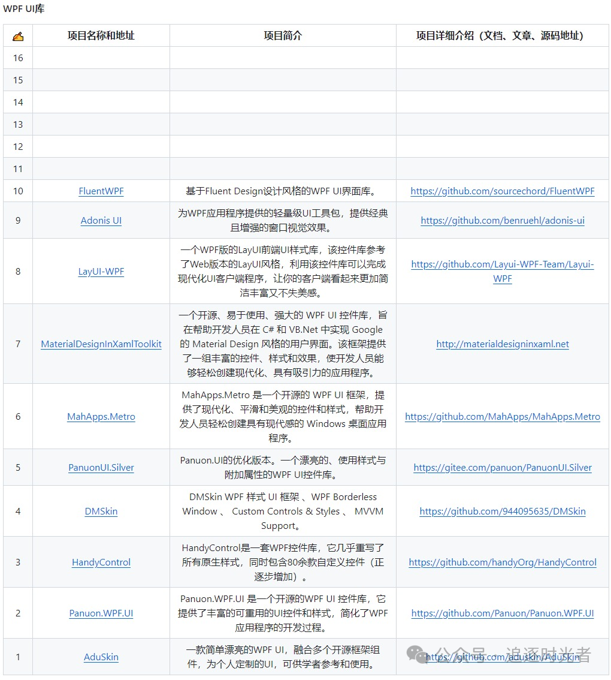The width and height of the screenshot is (611, 680).
Task: Open the MahApps.Metro project name link
Action: [101, 416]
